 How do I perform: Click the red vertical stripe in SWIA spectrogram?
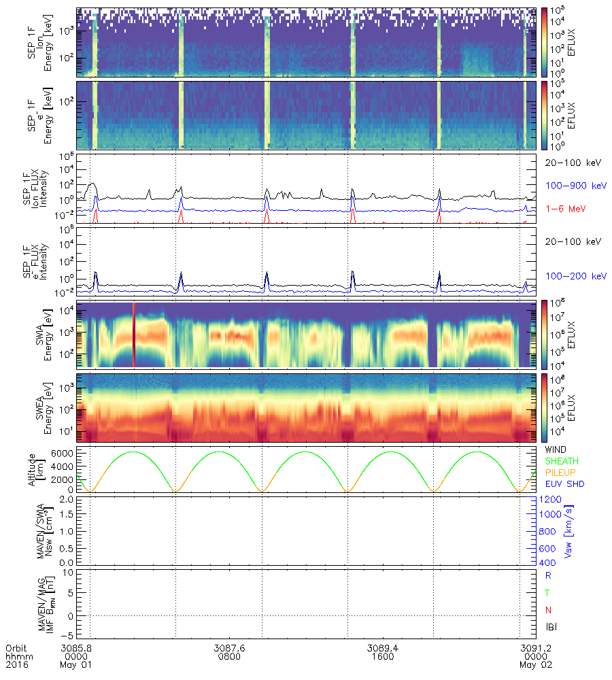coord(134,334)
